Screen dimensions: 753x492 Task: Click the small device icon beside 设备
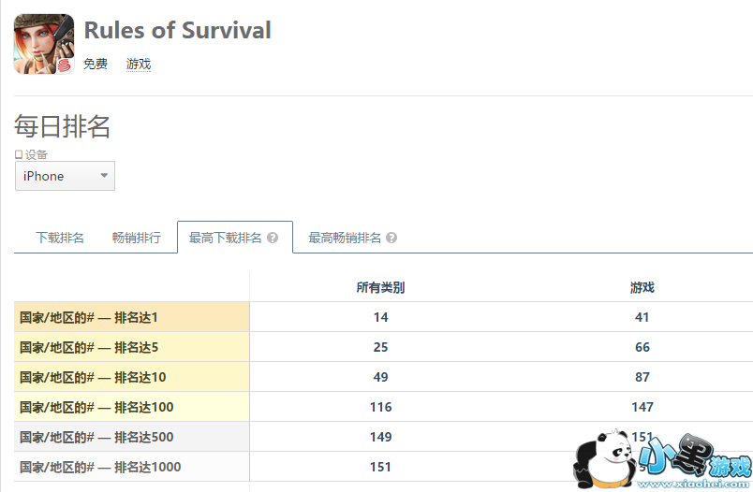[x=19, y=154]
